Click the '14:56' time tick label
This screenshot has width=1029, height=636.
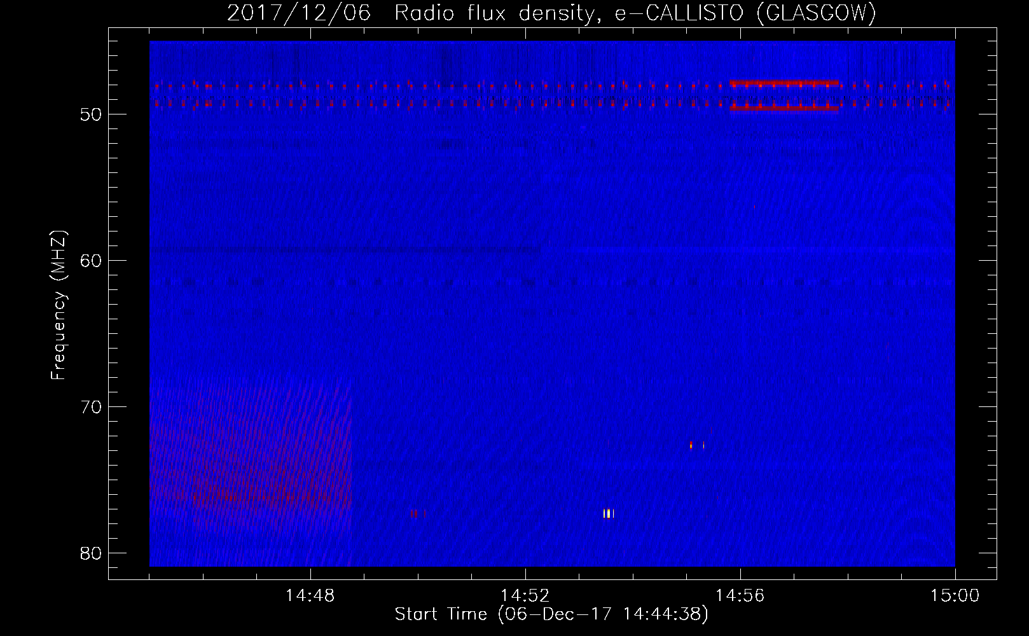click(x=740, y=595)
